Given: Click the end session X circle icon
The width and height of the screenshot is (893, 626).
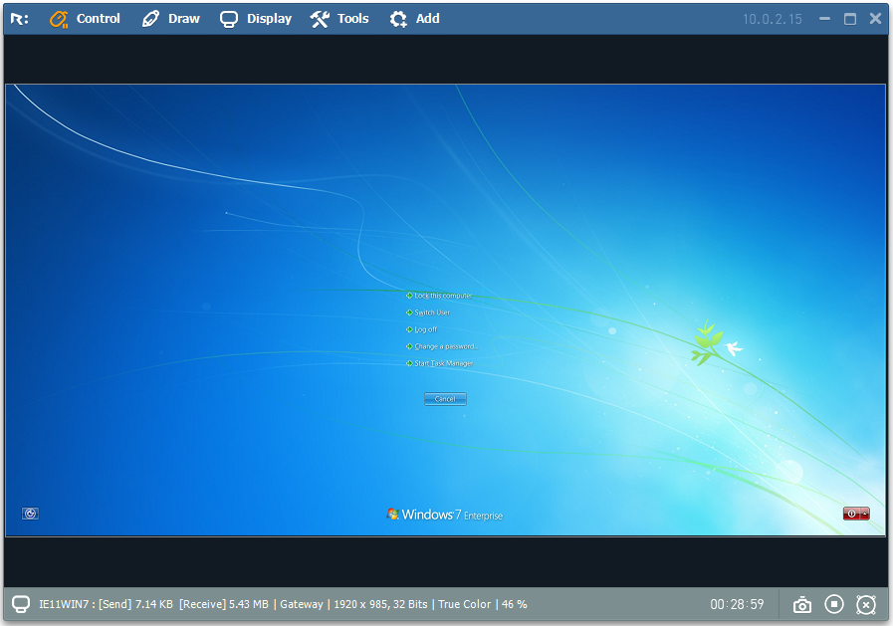Looking at the screenshot, I should pyautogui.click(x=866, y=604).
